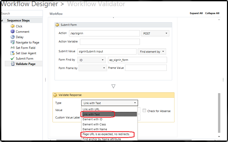This screenshot has height=142, width=228.
Task: Click the scrollbar up arrow
Action: point(219,20)
